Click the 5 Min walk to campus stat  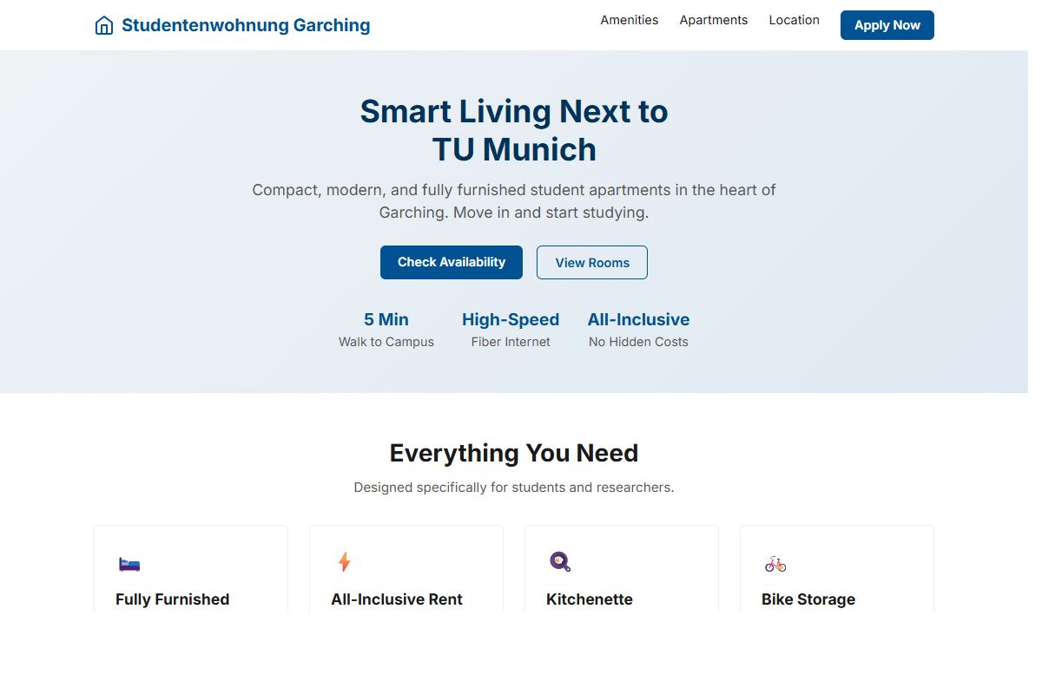386,329
